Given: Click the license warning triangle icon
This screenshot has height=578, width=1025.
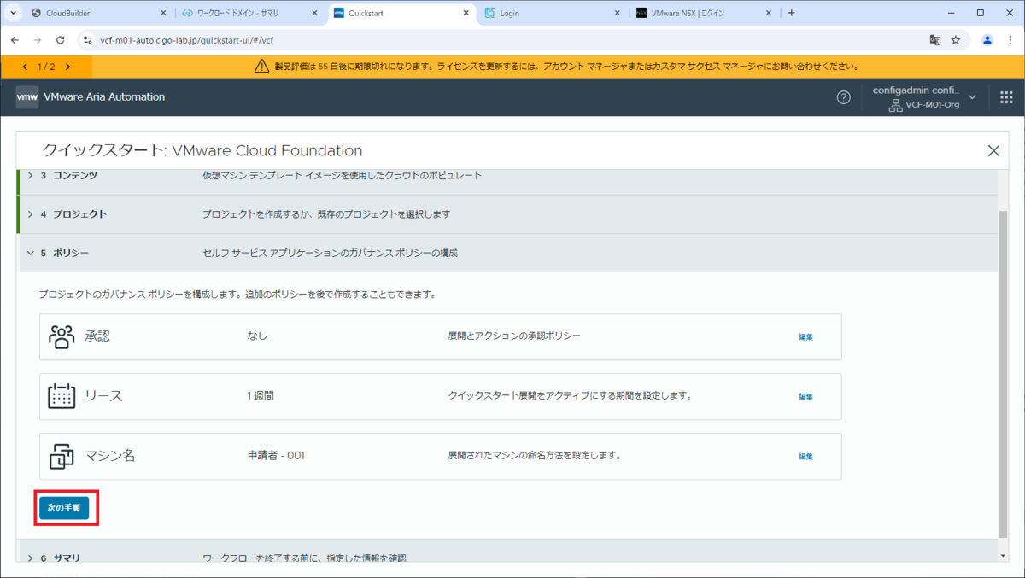Looking at the screenshot, I should click(262, 67).
